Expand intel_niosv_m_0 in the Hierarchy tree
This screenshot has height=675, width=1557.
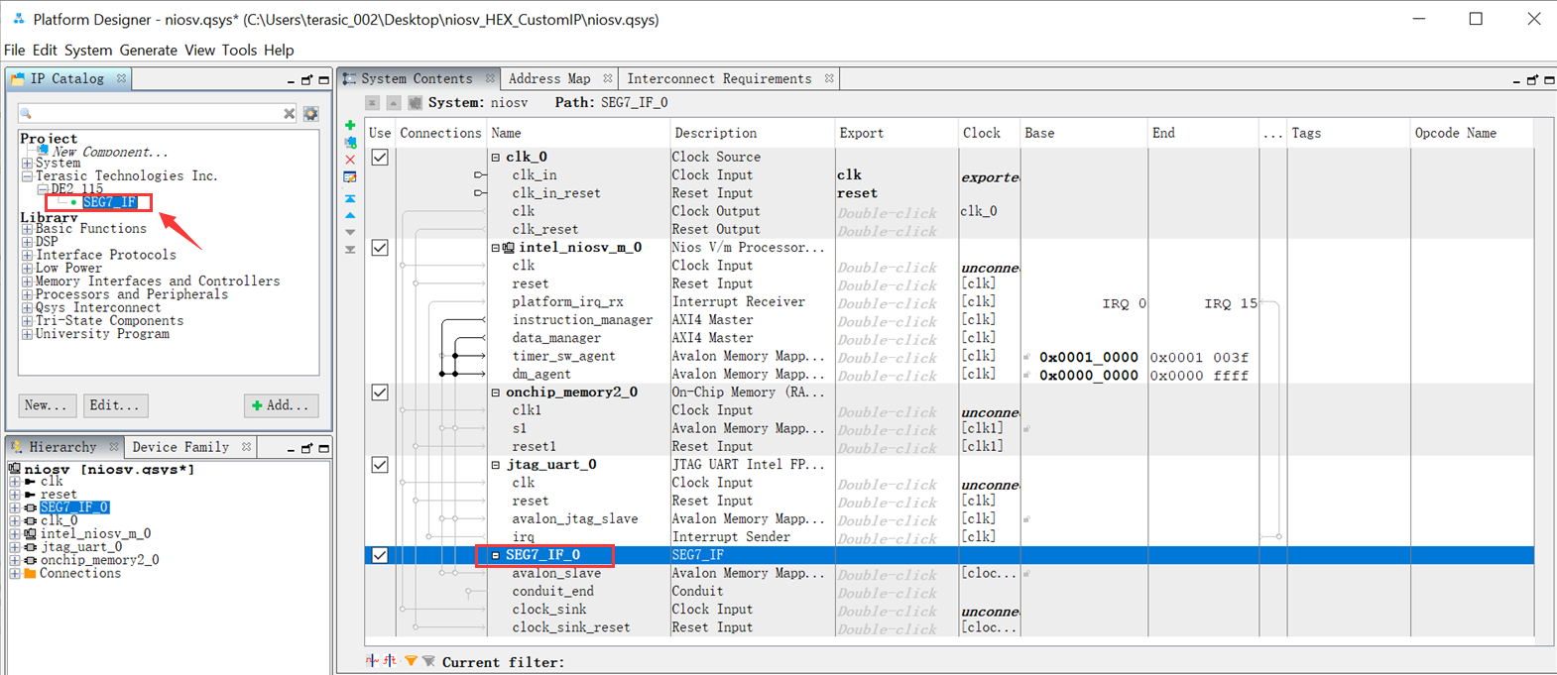(x=15, y=534)
